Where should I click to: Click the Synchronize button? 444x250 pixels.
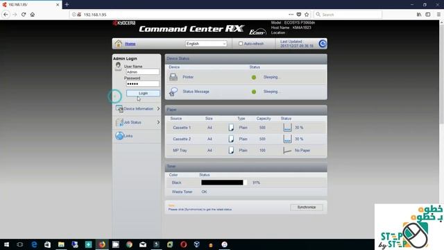307,207
